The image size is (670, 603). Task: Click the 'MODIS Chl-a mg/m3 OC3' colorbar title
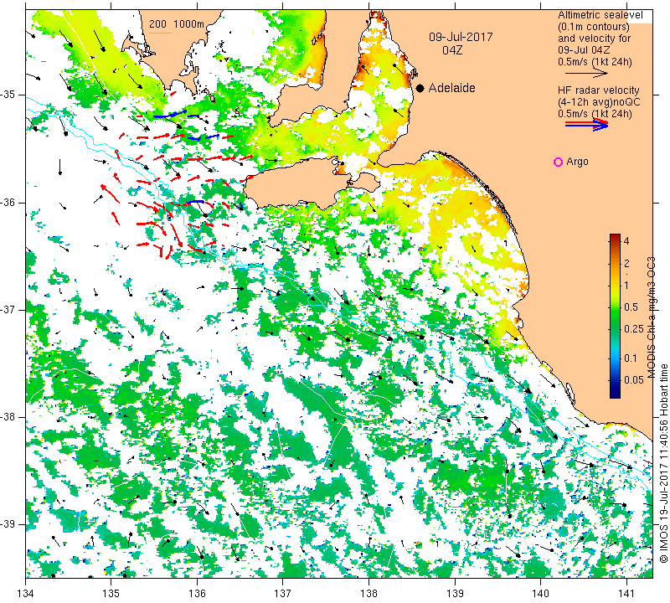(x=652, y=317)
